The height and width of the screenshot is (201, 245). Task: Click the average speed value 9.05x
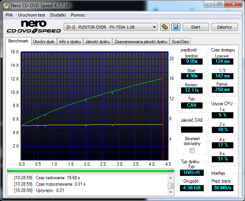[192, 61]
